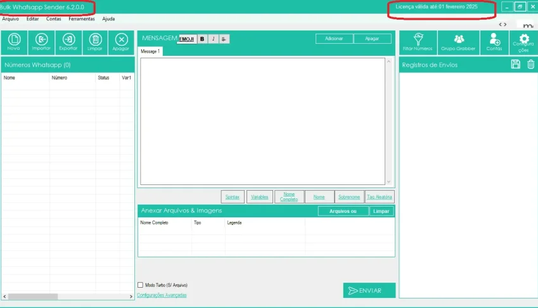Click the Variables button

(x=259, y=197)
